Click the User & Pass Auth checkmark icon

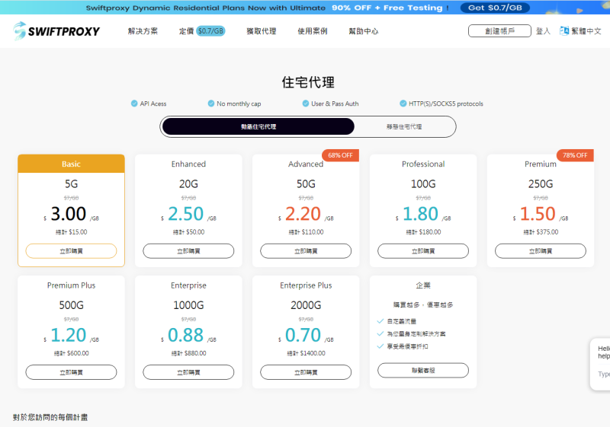pyautogui.click(x=306, y=104)
